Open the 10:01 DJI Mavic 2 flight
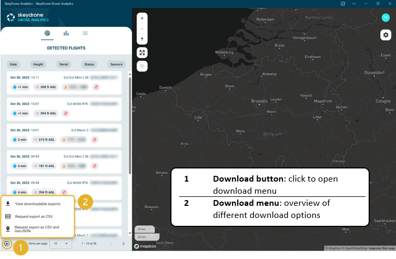Viewport: 396px width, 259px height. [64, 135]
